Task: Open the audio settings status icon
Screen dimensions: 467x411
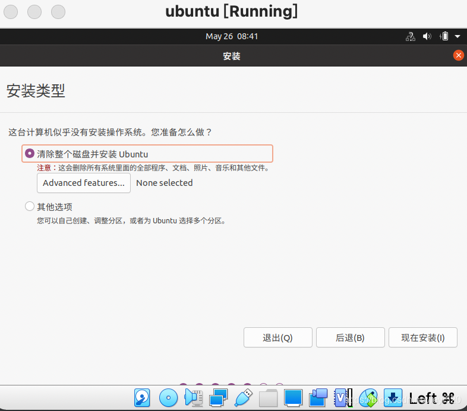Action: pyautogui.click(x=193, y=398)
